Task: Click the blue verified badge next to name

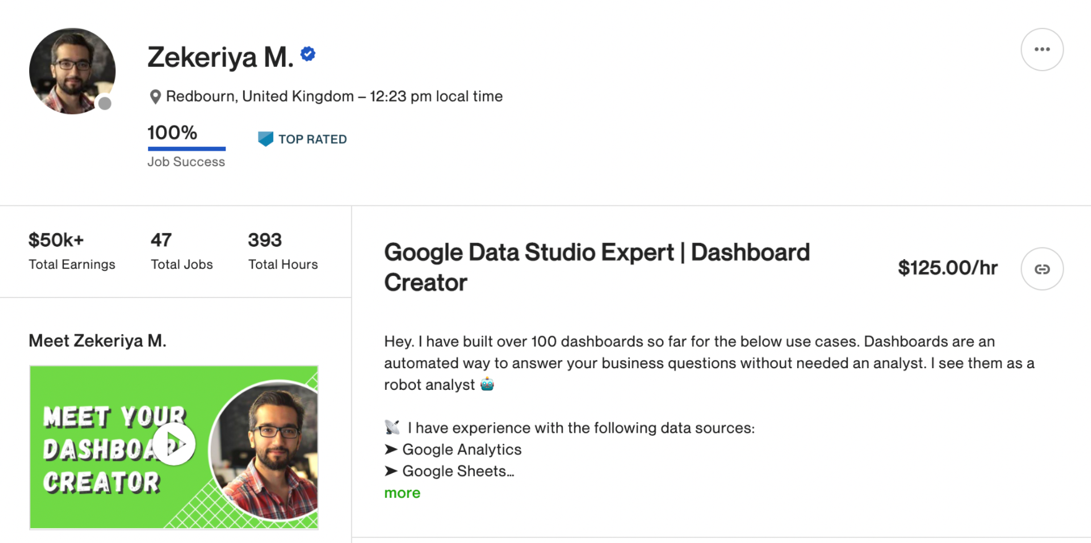Action: click(308, 55)
